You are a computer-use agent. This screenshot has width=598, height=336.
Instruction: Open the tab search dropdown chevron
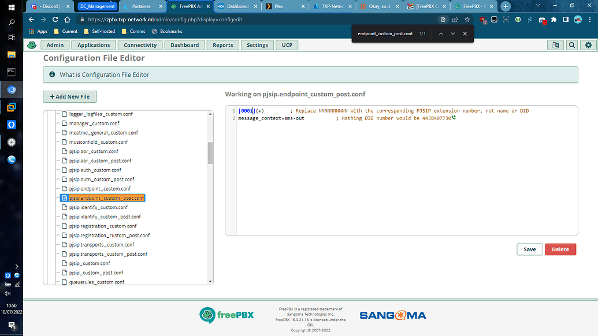tap(537, 6)
